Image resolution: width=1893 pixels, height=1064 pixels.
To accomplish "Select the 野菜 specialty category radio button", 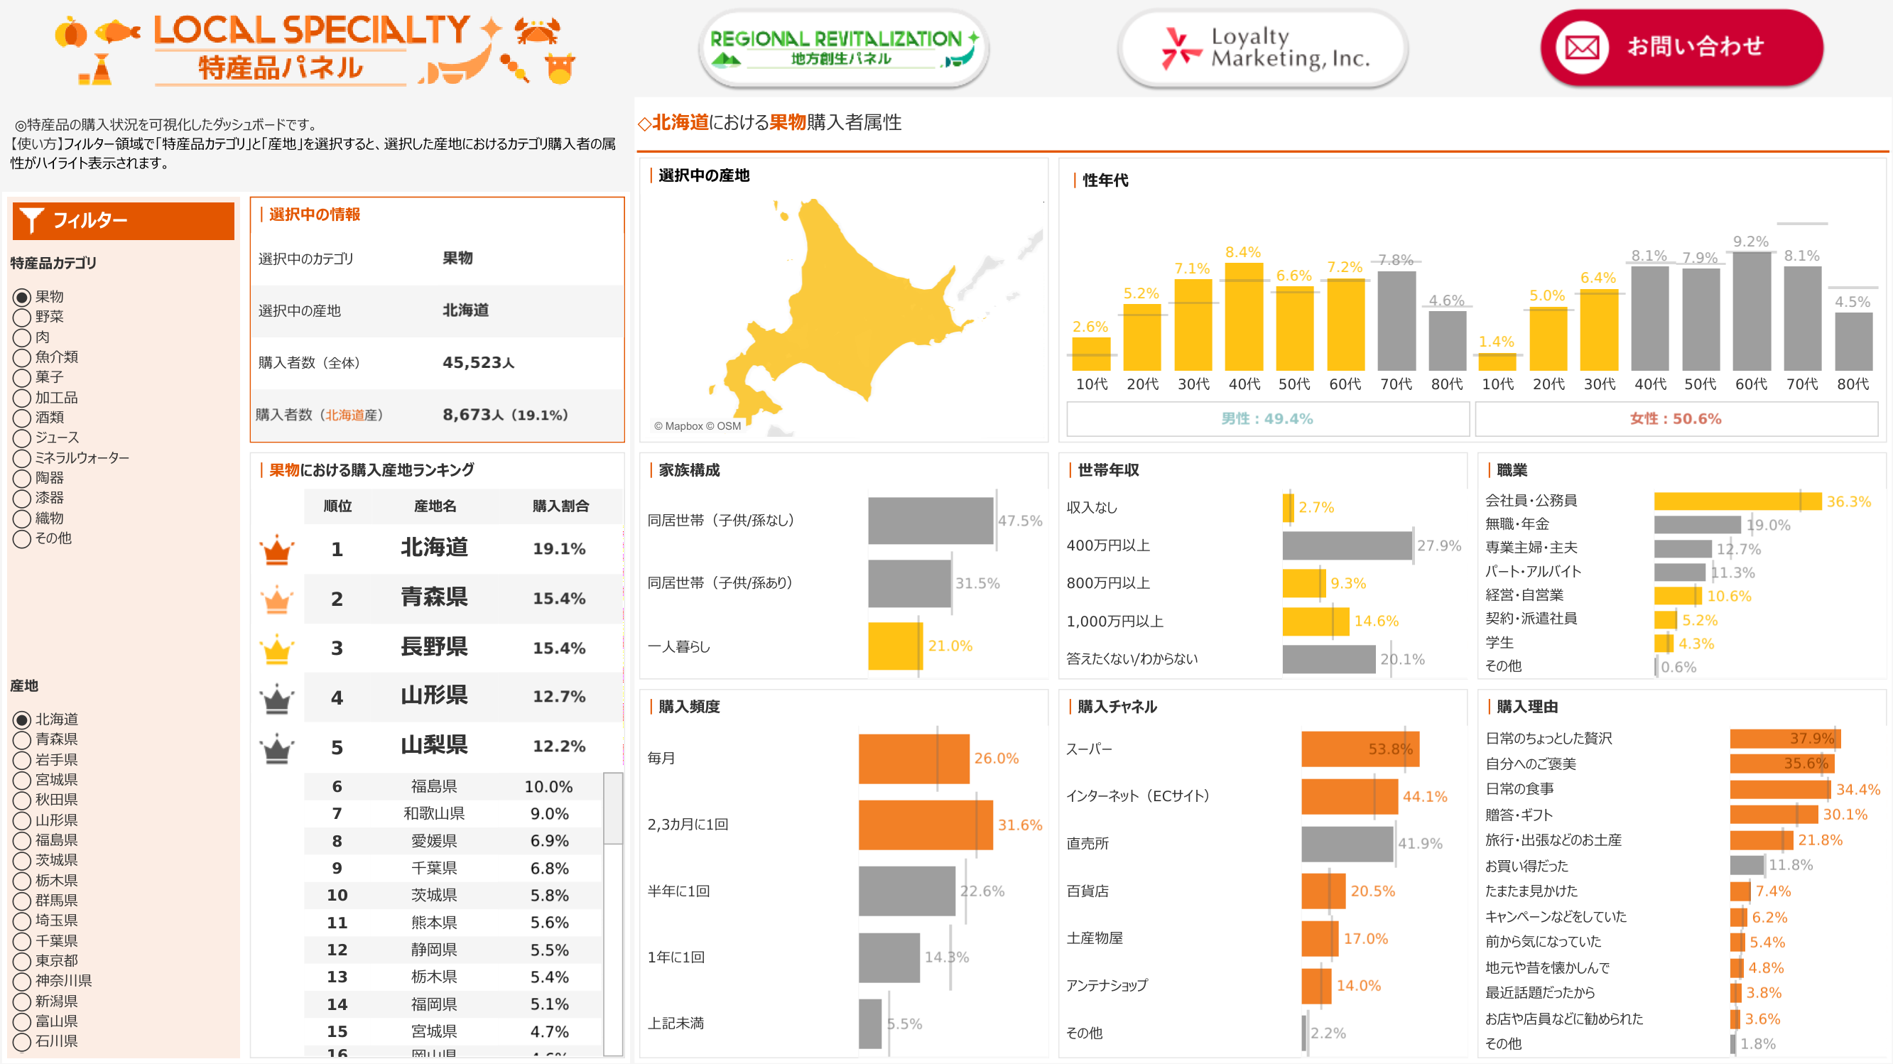I will pos(22,317).
